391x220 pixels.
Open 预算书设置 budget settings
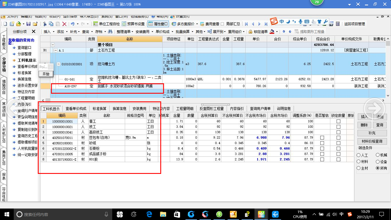tap(133, 24)
